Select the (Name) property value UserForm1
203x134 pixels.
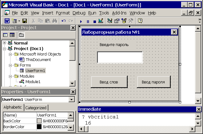pyautogui.click(x=52, y=115)
